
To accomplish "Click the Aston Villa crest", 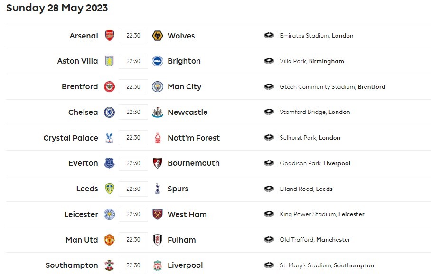I will click(x=110, y=61).
